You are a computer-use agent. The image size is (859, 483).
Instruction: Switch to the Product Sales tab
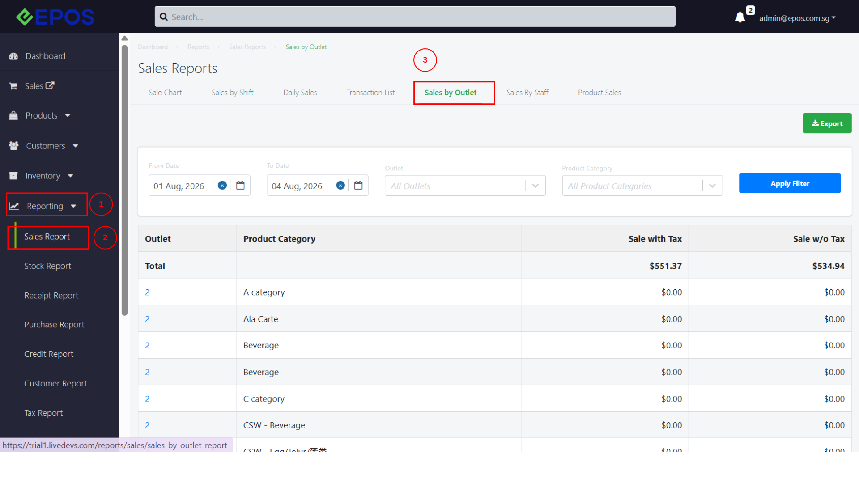[x=600, y=93]
